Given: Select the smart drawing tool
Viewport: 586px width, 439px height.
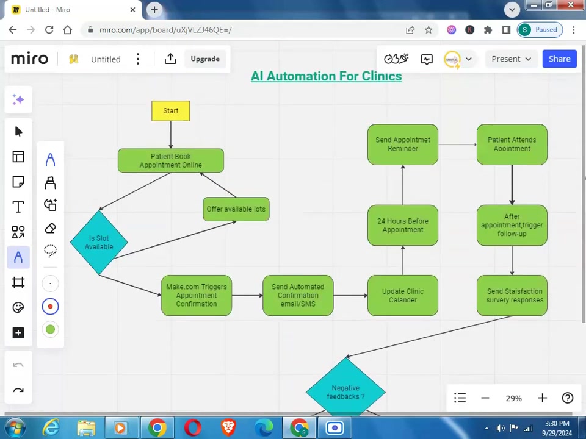Looking at the screenshot, I should [x=51, y=205].
